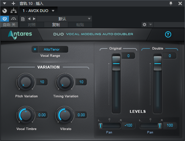
Task: Click the Double Pan value 100
Action: click(170, 125)
